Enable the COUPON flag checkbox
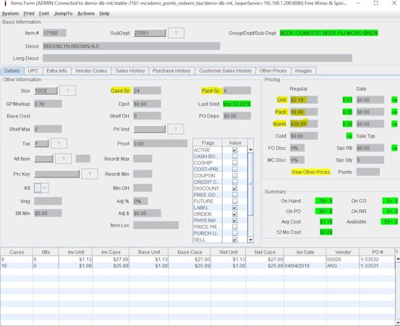 coord(234,175)
